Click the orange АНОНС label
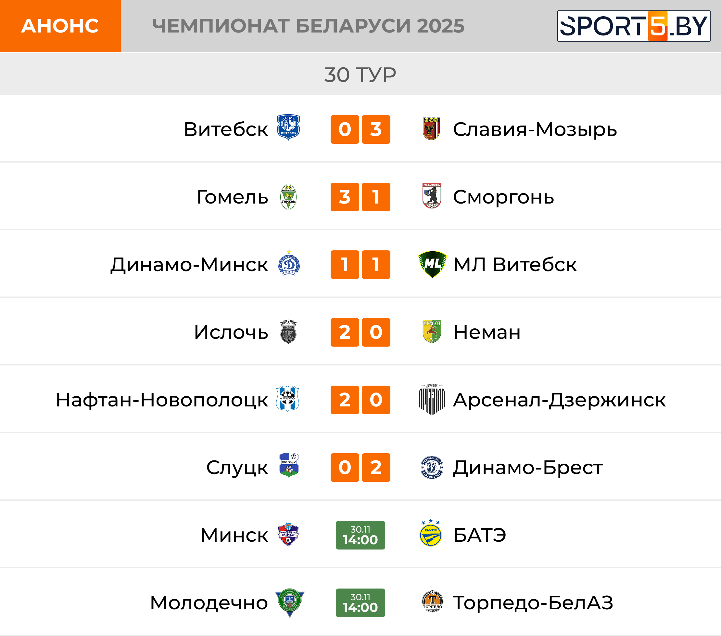Screen dimensions: 721x636 pyautogui.click(x=60, y=26)
